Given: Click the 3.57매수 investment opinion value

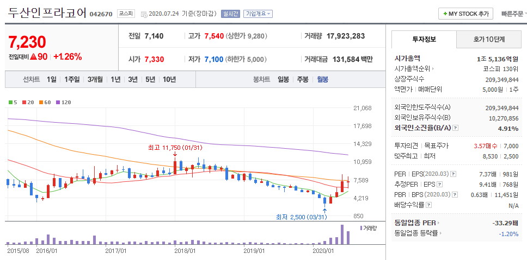Looking at the screenshot, I should click(x=485, y=146).
